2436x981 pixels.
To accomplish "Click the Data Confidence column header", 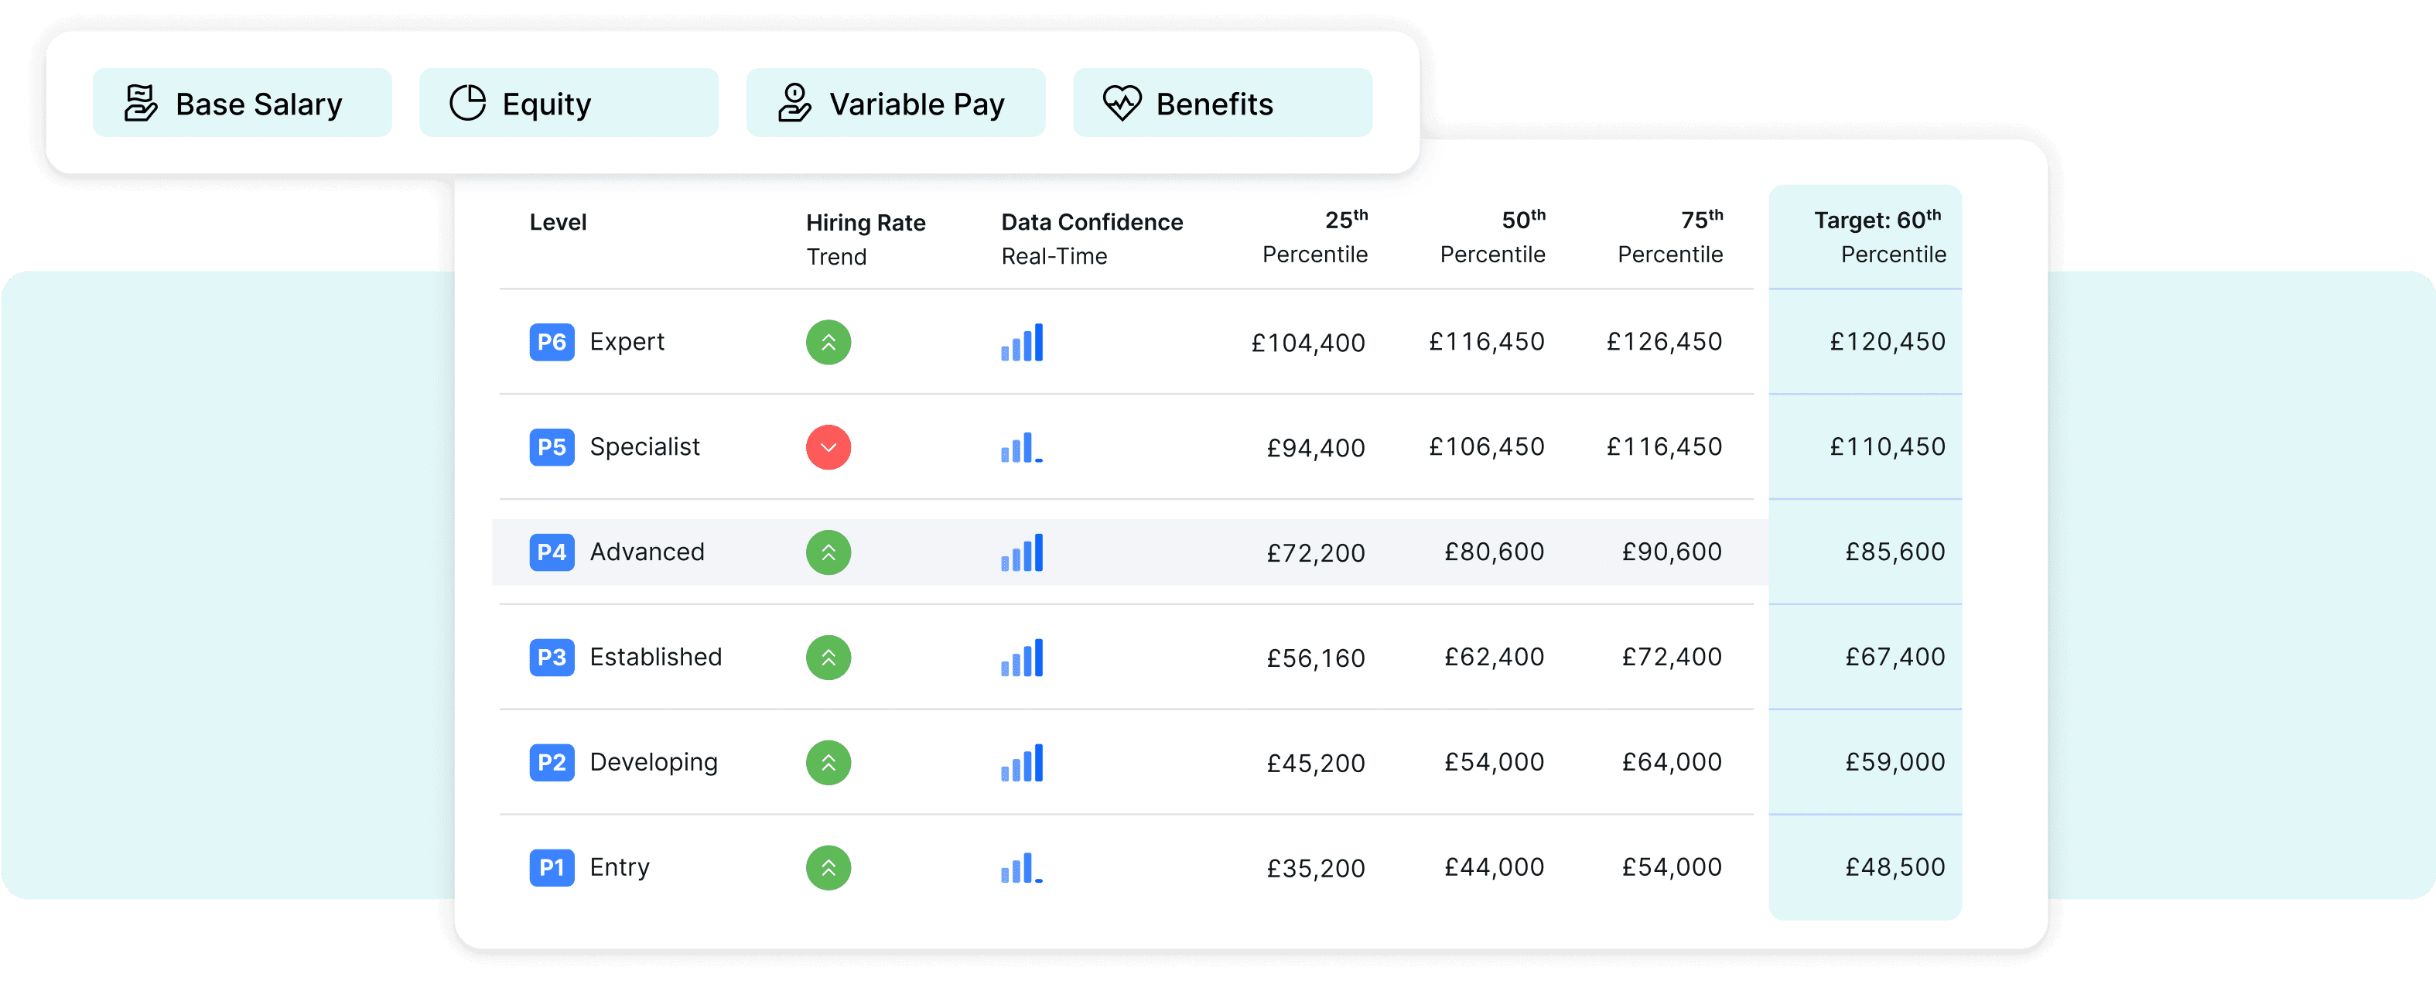I will tap(1092, 238).
